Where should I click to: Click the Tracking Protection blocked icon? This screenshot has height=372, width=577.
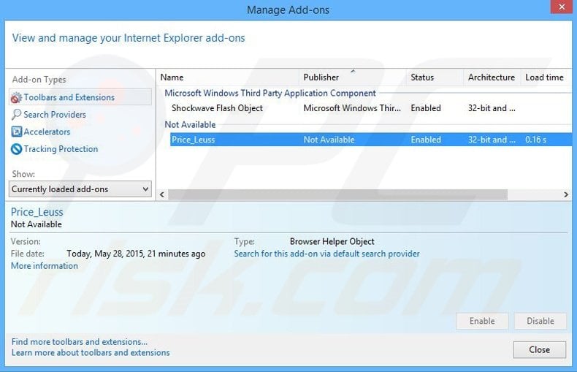(17, 149)
